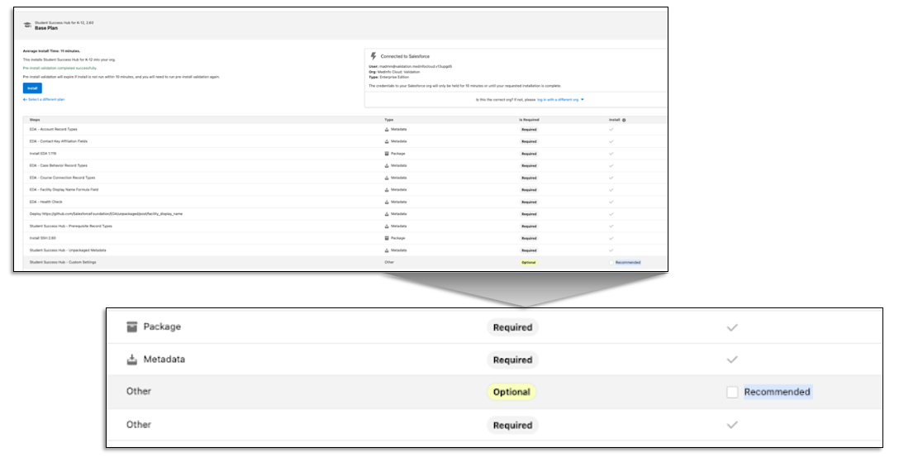Click the yellow Optional badge in enlarged callout
The width and height of the screenshot is (899, 462).
pos(511,392)
